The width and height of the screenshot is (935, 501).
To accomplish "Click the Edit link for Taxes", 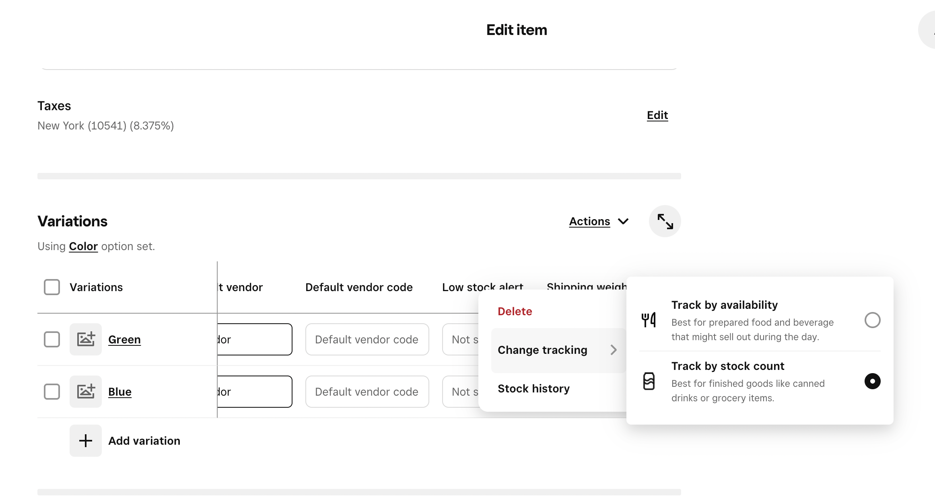I will pyautogui.click(x=657, y=115).
